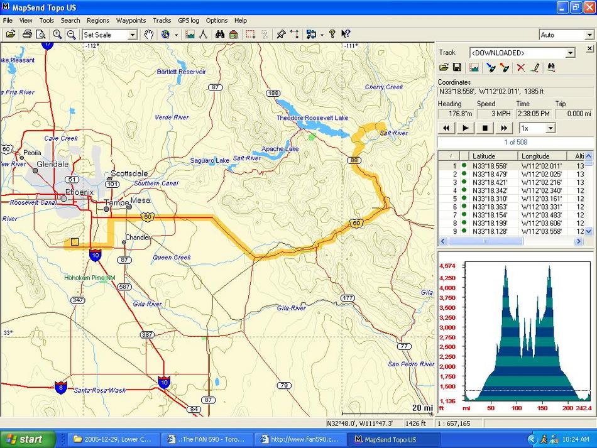Close the Track side panel
The width and height of the screenshot is (597, 448).
[x=589, y=48]
